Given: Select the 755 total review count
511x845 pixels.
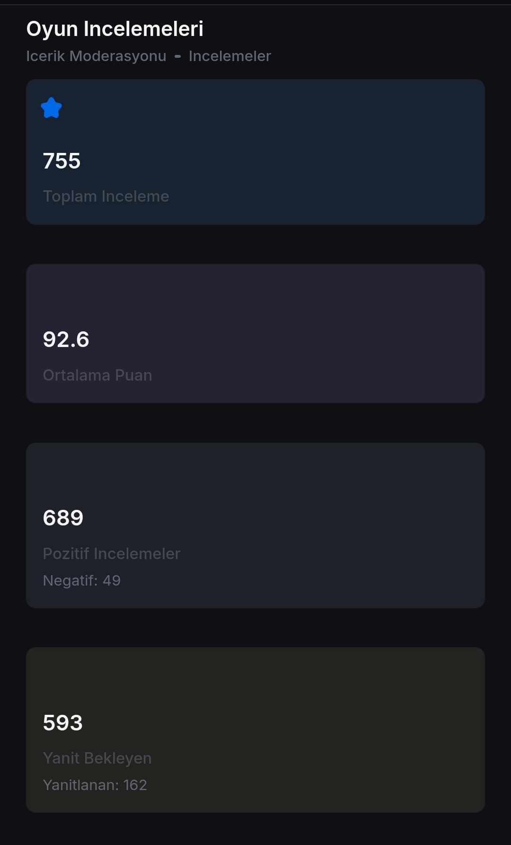Looking at the screenshot, I should [x=62, y=161].
